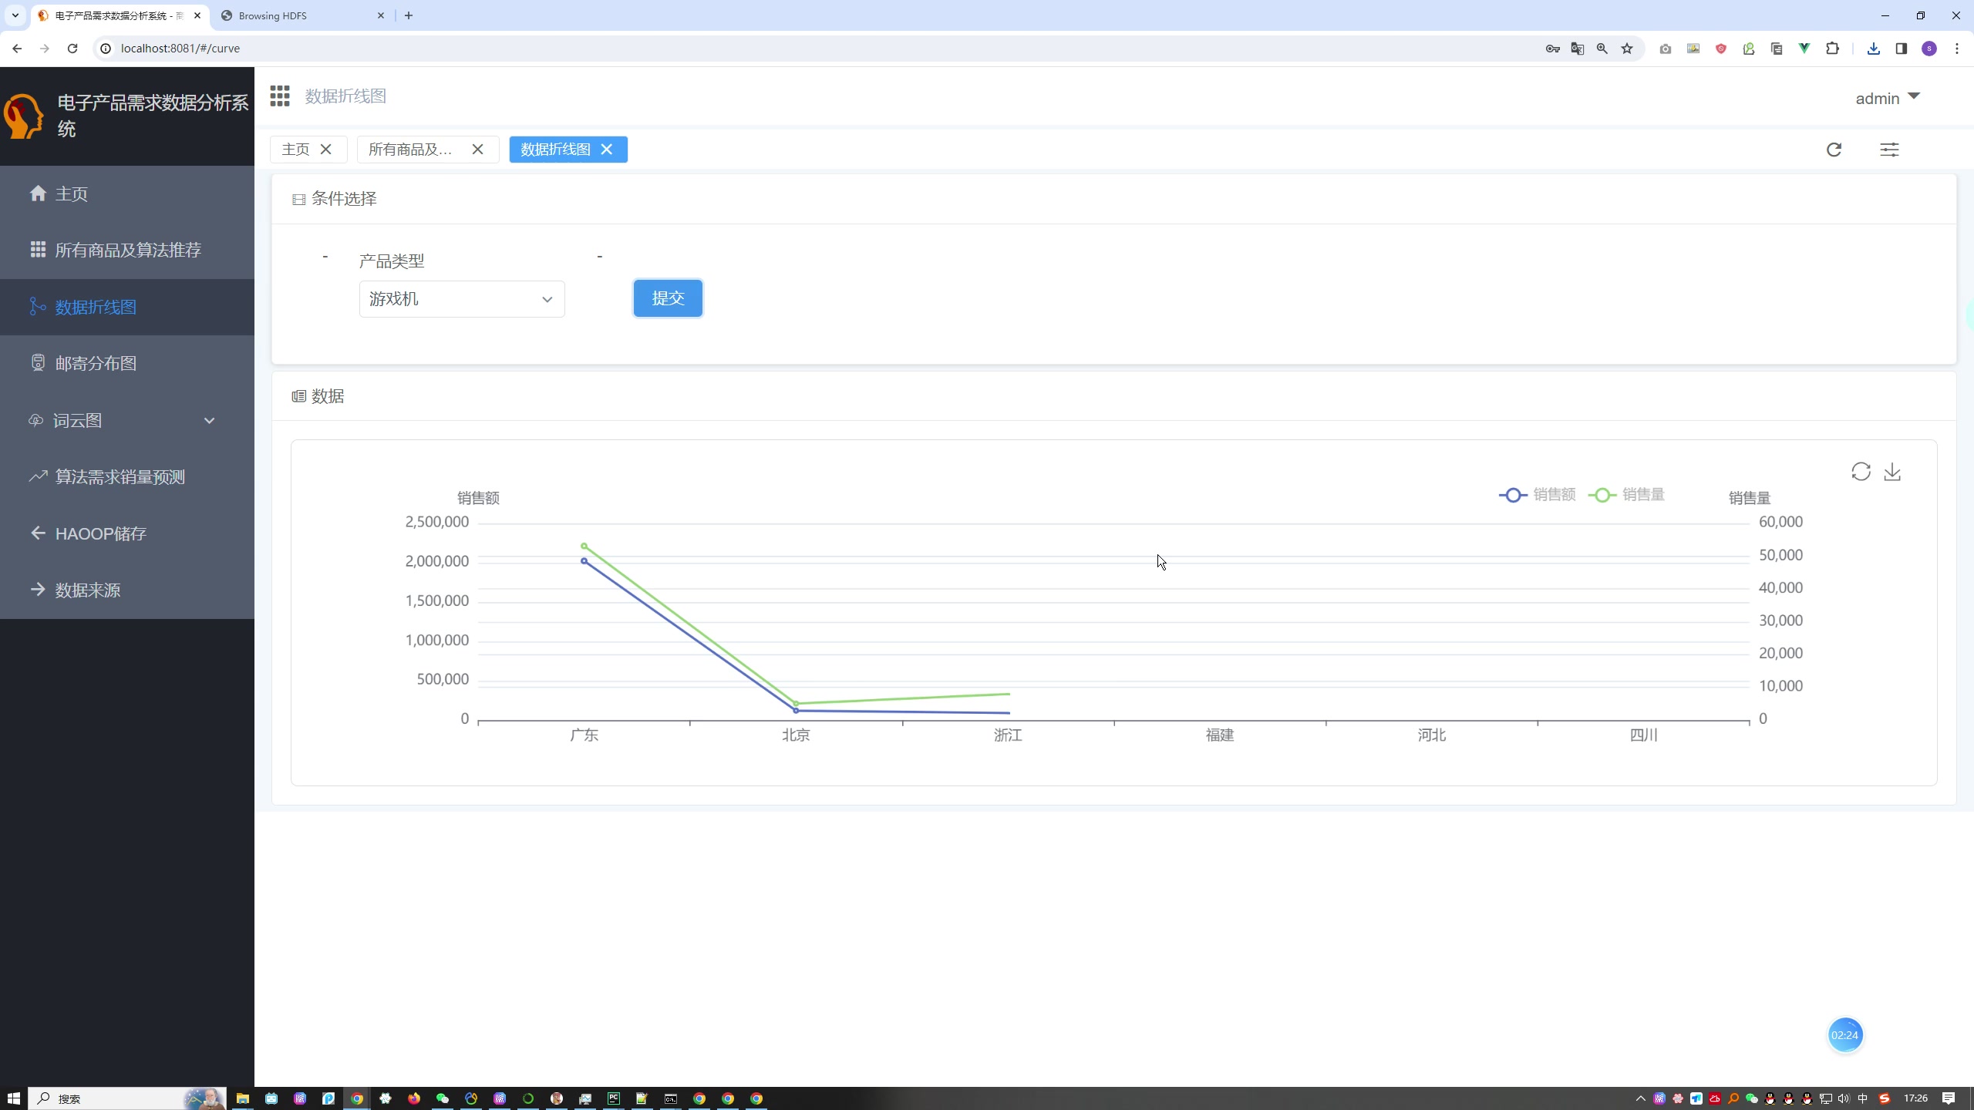
Task: Click the 福建 axis label
Action: [x=1220, y=735]
